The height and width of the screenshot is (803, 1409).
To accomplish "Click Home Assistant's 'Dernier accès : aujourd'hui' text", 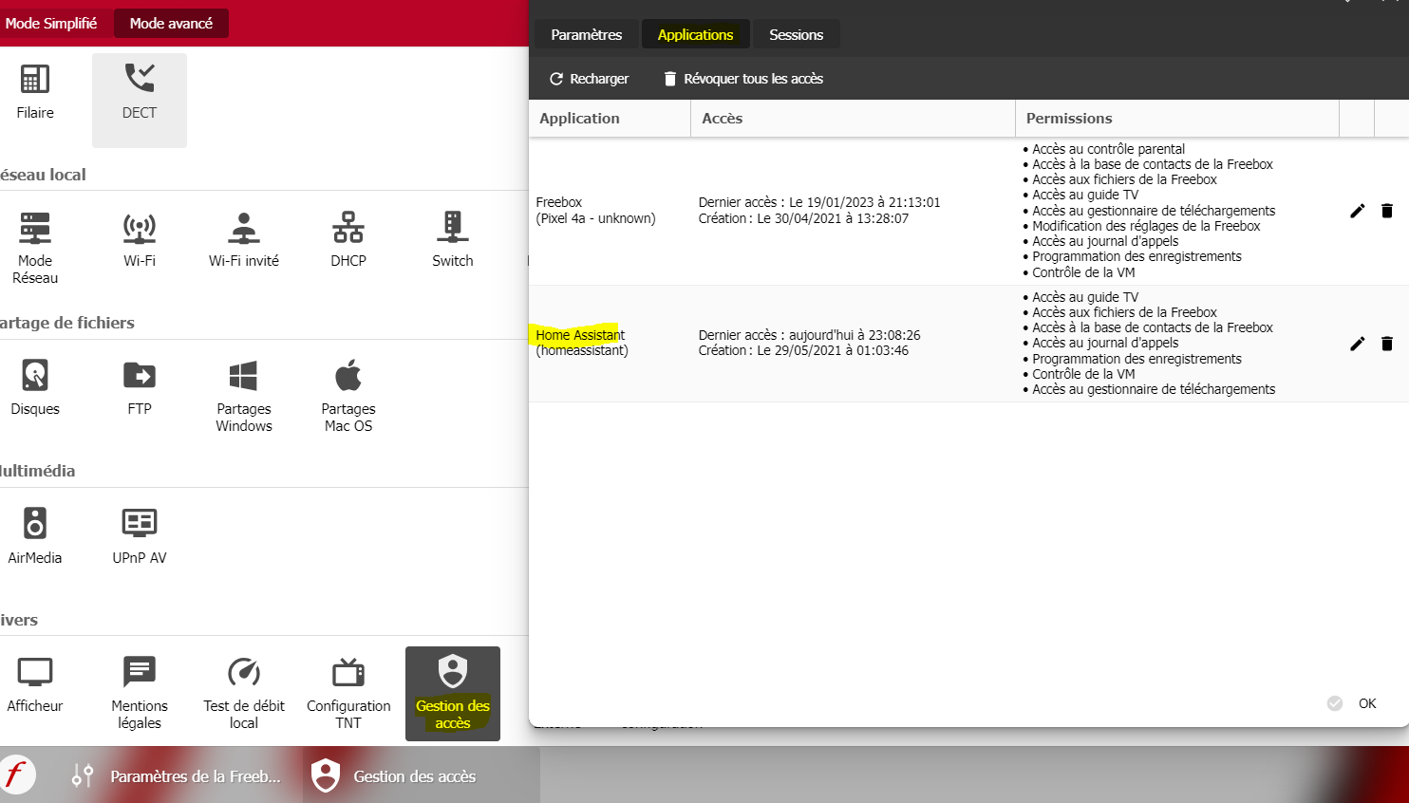I will 809,335.
